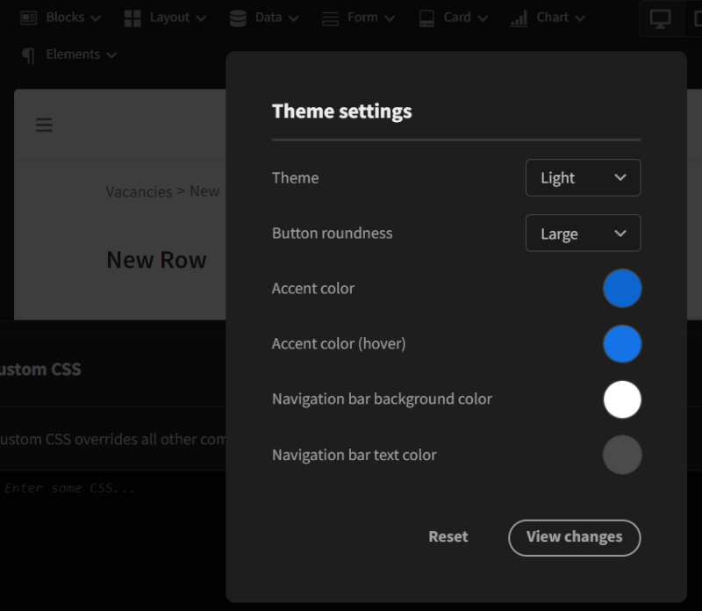Click the hamburger menu in the preview
This screenshot has height=611, width=702.
click(44, 125)
